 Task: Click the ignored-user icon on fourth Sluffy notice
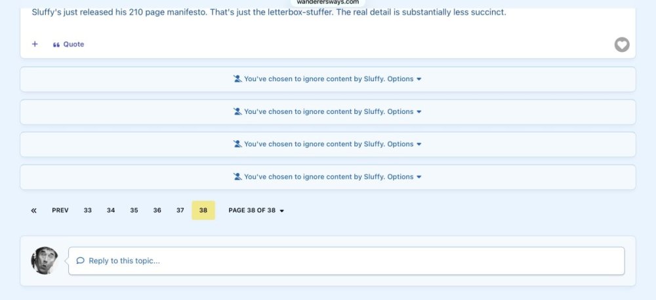click(x=237, y=176)
